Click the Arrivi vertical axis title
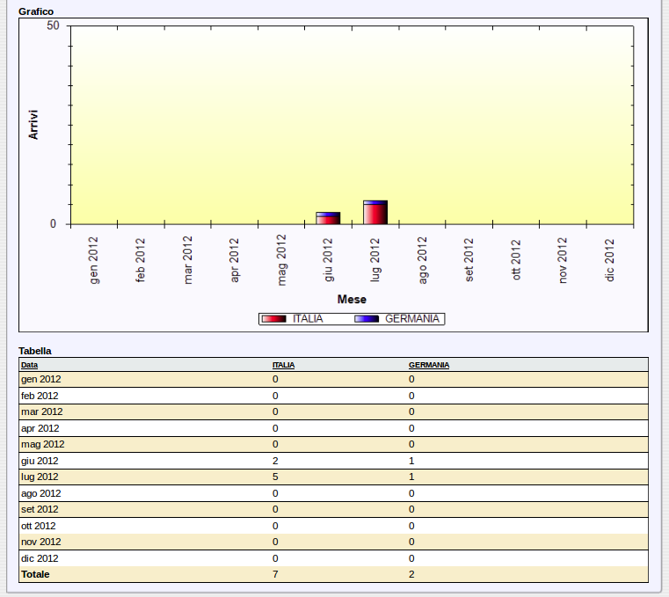Screen dimensions: 669x597 pos(33,124)
